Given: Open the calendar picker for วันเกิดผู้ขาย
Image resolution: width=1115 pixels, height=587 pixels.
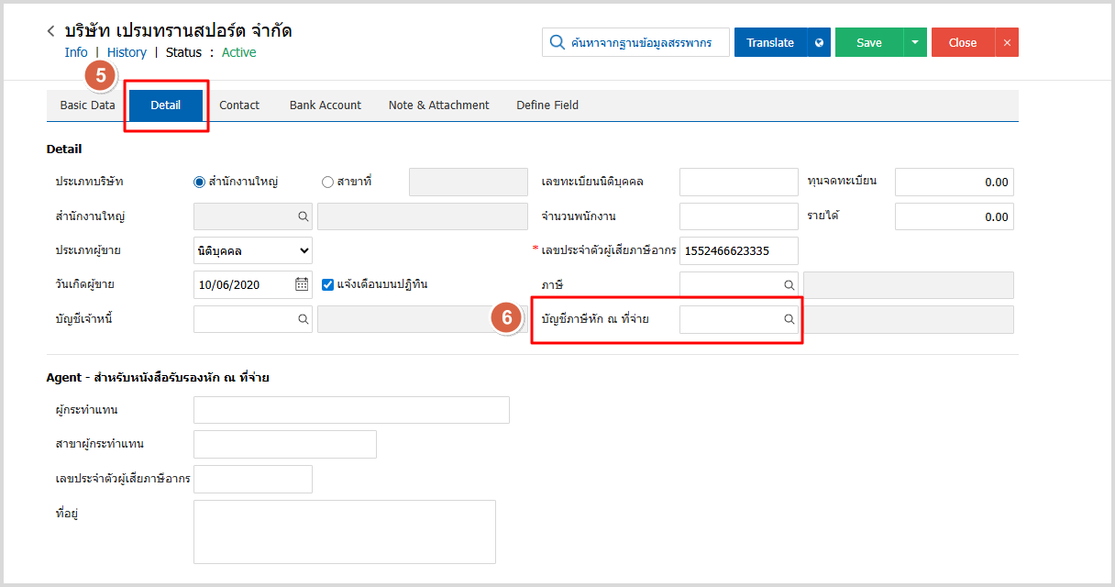Looking at the screenshot, I should 302,284.
